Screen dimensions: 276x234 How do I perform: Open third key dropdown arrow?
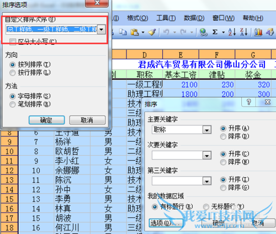coord(207,181)
